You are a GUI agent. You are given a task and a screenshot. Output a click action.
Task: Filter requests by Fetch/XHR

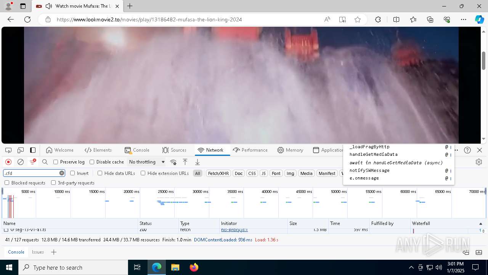point(218,173)
